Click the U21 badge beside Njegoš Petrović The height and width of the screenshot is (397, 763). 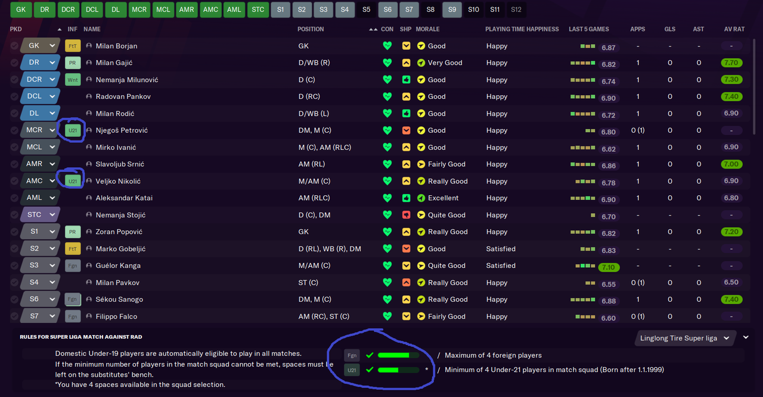tap(72, 130)
